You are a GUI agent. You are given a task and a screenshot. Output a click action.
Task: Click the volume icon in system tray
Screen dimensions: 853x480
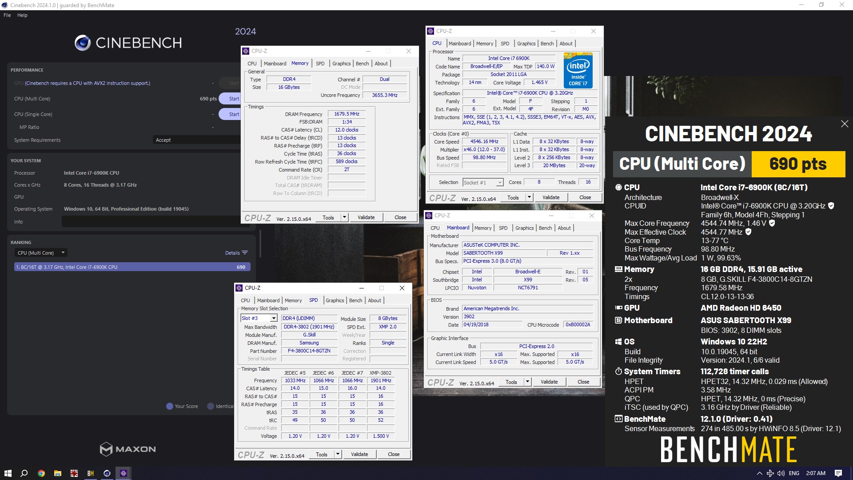781,473
